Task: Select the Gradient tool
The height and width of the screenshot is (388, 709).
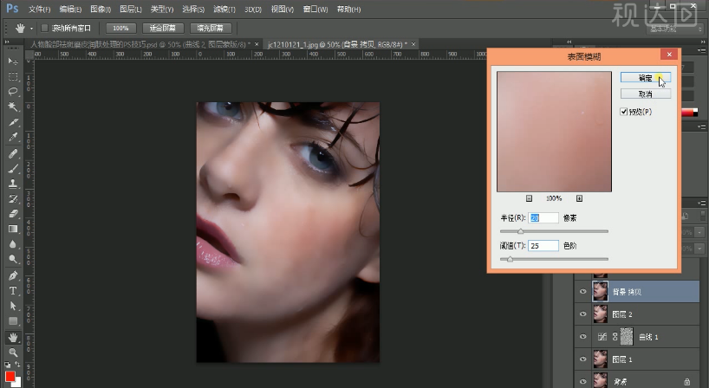Action: click(x=13, y=229)
